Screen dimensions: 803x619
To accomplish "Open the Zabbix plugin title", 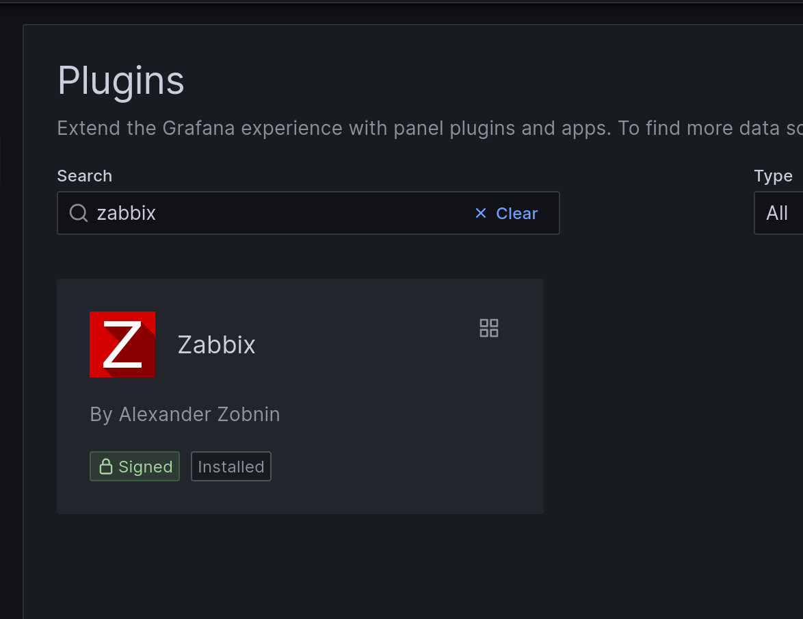I will tap(216, 344).
